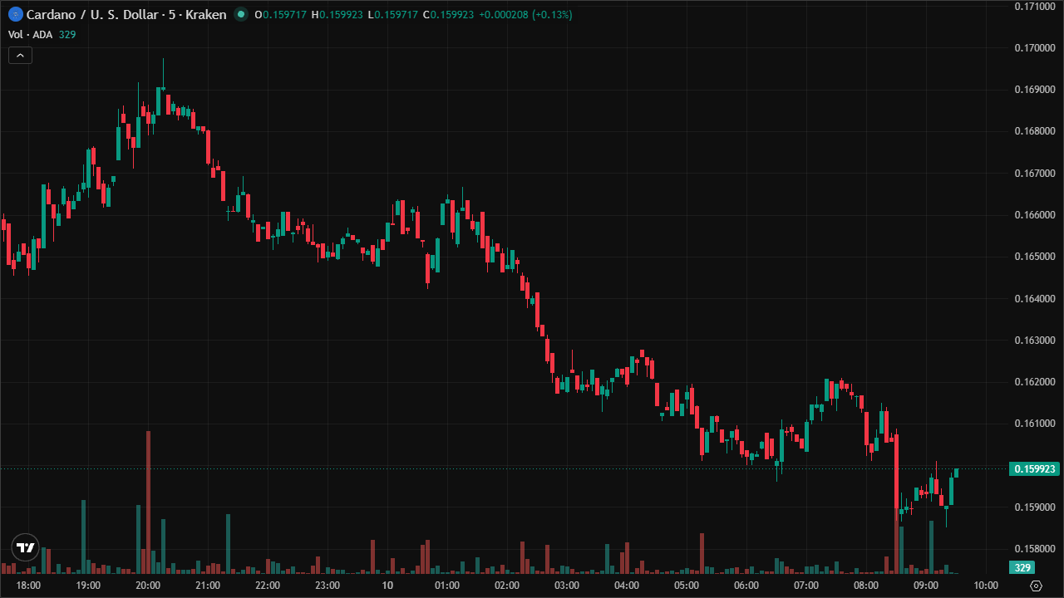1064x598 pixels.
Task: Click the 0.162000 price axis label
Action: click(1035, 382)
